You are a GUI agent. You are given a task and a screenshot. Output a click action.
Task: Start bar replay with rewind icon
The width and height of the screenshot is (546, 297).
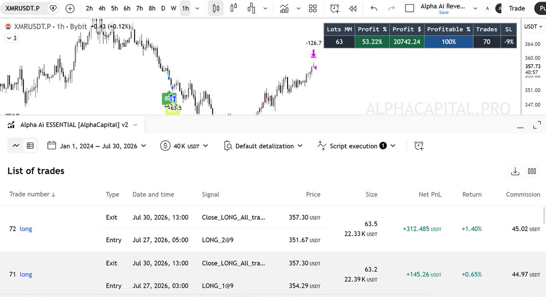352,8
